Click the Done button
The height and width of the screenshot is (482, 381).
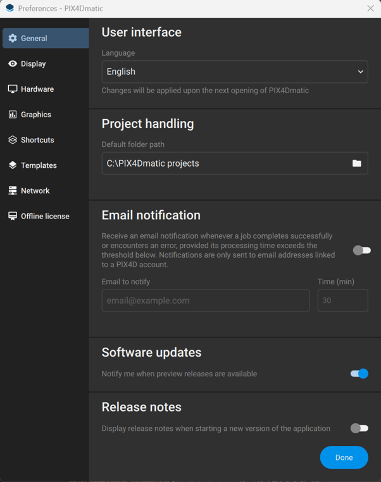[x=344, y=457]
